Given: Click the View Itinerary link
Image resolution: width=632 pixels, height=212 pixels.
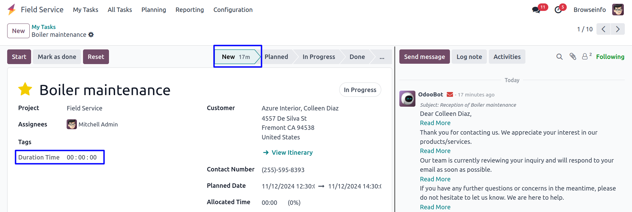Looking at the screenshot, I should pyautogui.click(x=292, y=153).
